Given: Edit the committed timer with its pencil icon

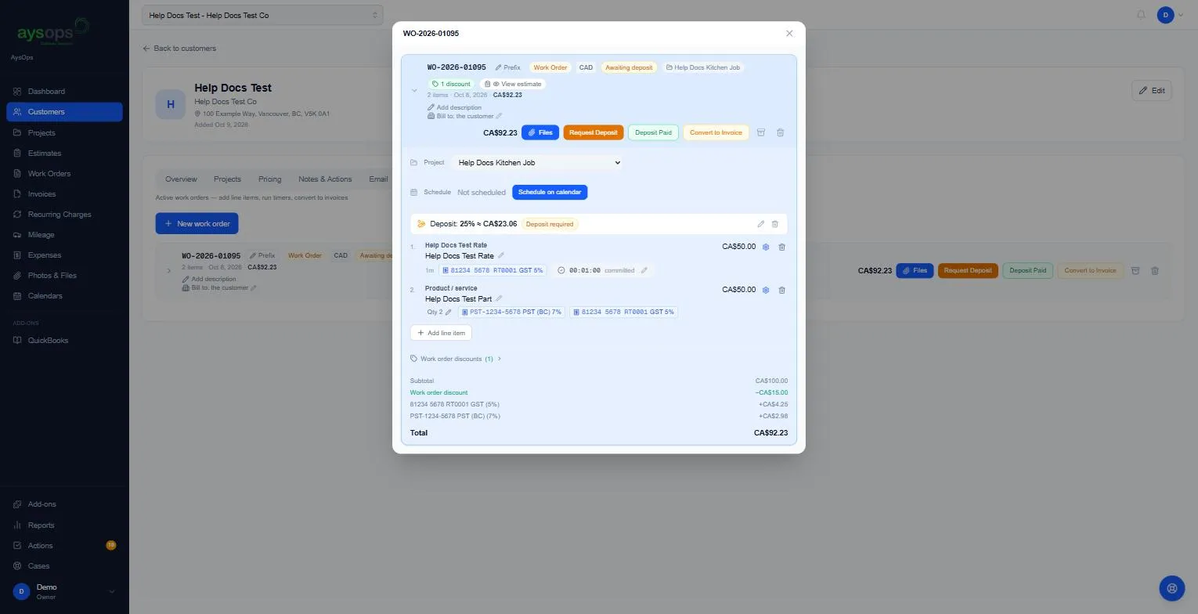Looking at the screenshot, I should pos(644,270).
